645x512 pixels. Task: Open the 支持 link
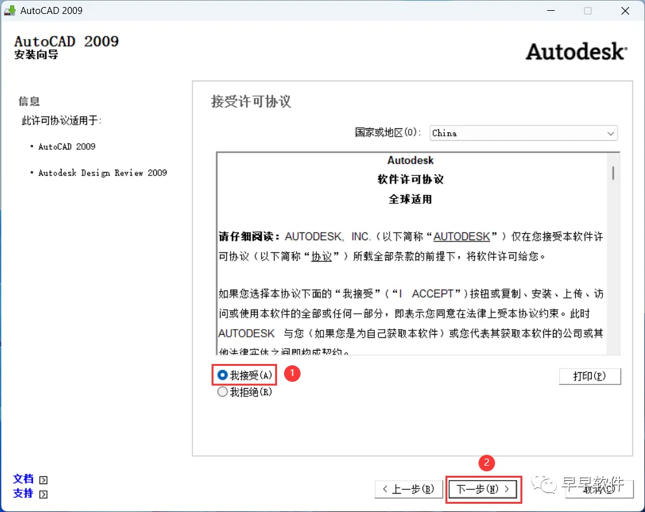click(x=24, y=494)
